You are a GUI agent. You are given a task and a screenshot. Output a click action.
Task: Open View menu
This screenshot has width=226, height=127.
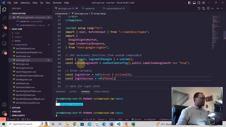pyautogui.click(x=35, y=3)
